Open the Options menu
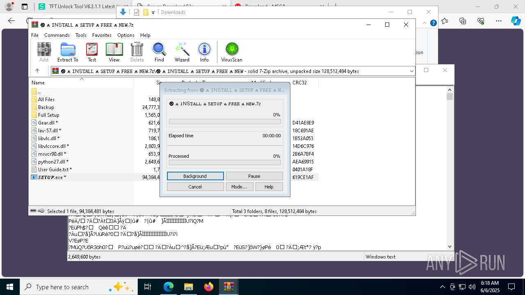 tap(126, 35)
